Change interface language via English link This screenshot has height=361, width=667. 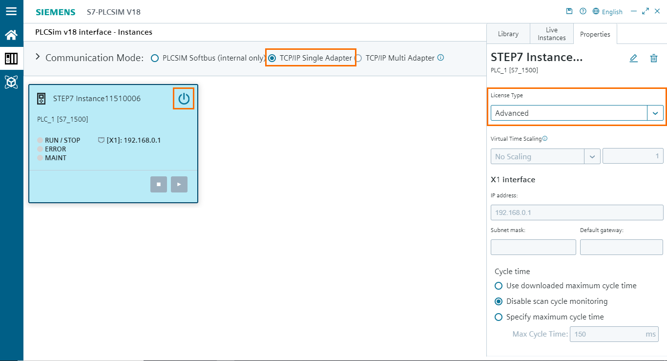click(608, 11)
